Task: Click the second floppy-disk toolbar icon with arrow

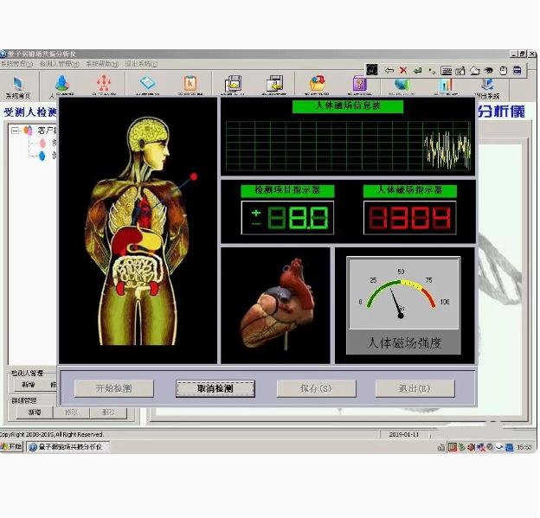Action: (274, 84)
